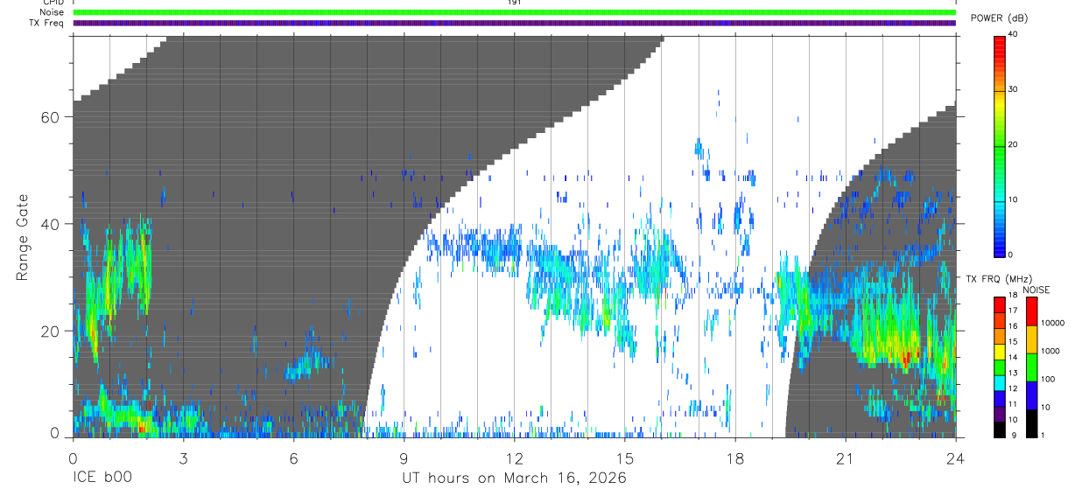Click the 17 label on the TX FRQ scale
The width and height of the screenshot is (1075, 496).
(x=1013, y=311)
